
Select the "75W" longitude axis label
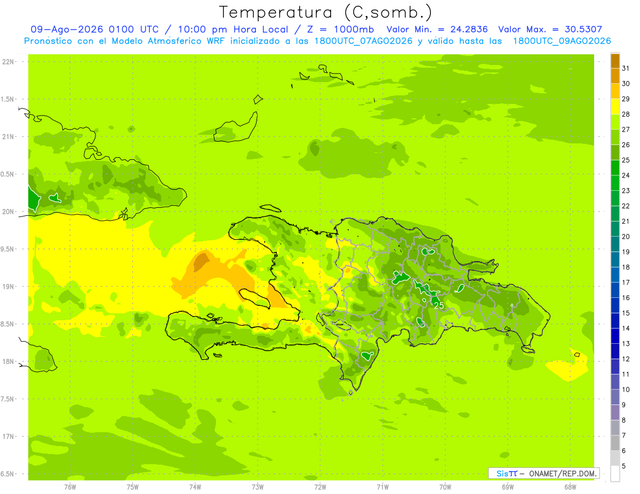click(133, 487)
